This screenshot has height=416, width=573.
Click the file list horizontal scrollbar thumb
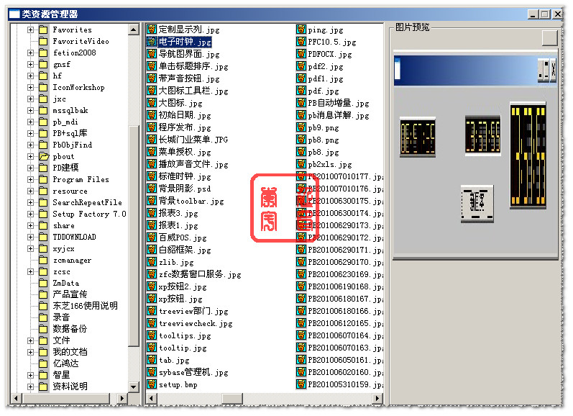[x=232, y=398]
